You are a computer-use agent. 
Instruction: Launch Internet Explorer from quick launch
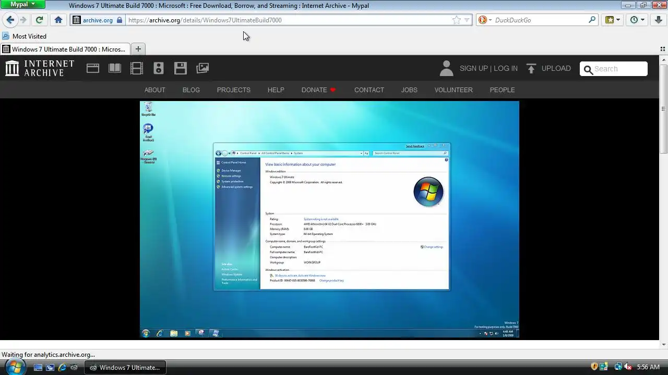click(62, 367)
